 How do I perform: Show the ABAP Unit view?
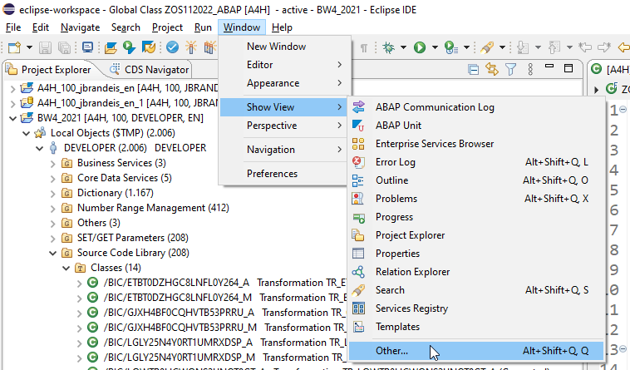point(475,126)
